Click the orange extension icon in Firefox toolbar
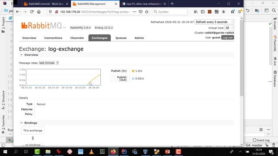 click(x=209, y=12)
